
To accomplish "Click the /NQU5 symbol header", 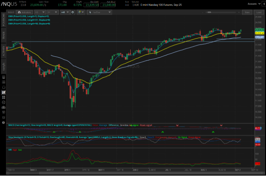I will point(9,4).
